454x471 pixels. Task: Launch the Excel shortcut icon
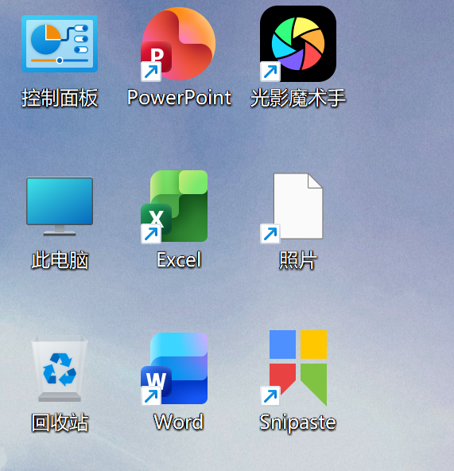[174, 207]
